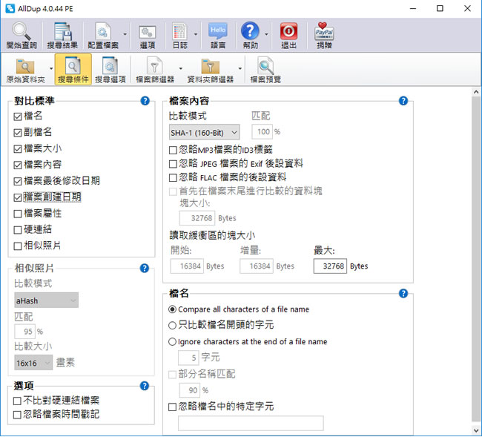482x437 pixels.
Task: Open the 檔案預覽 icon
Action: pos(266,68)
